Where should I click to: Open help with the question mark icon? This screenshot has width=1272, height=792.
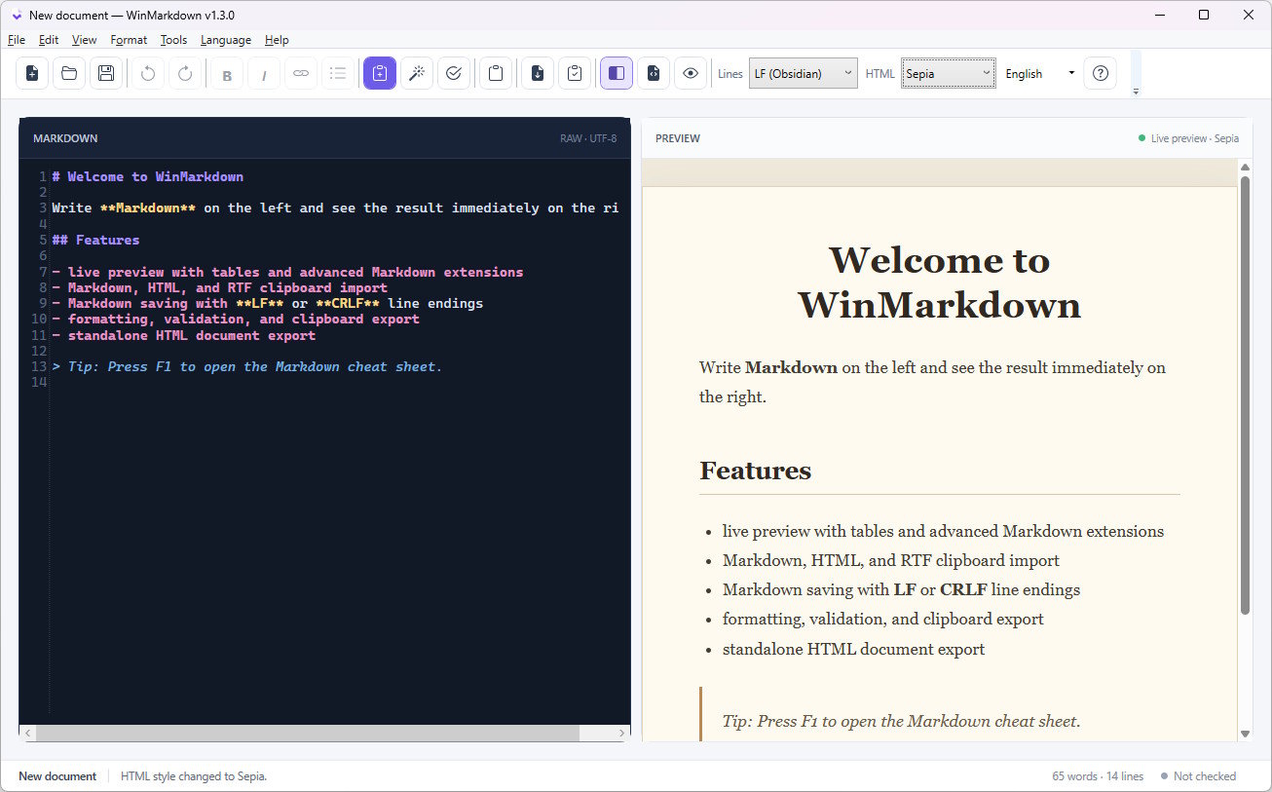pos(1101,73)
